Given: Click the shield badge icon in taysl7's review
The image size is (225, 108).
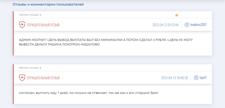Looking at the screenshot, I should [22, 78].
